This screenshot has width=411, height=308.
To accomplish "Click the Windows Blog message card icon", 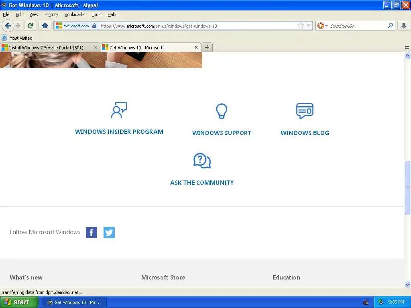I will pyautogui.click(x=305, y=111).
